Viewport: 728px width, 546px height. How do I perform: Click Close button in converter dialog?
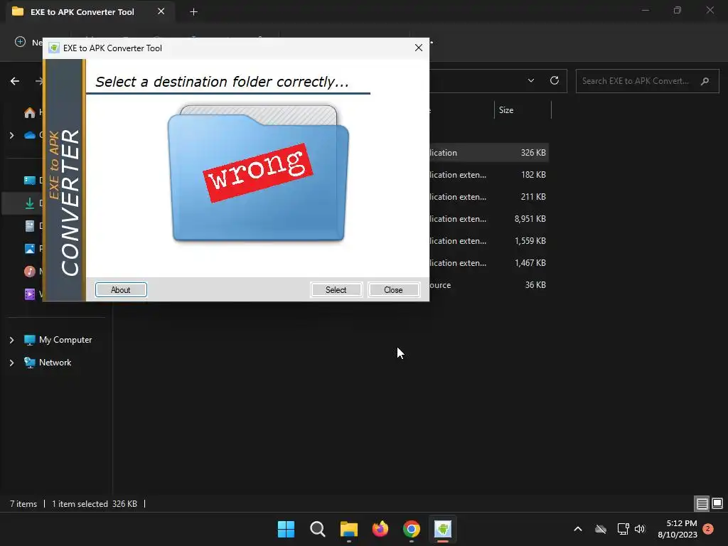(x=393, y=290)
